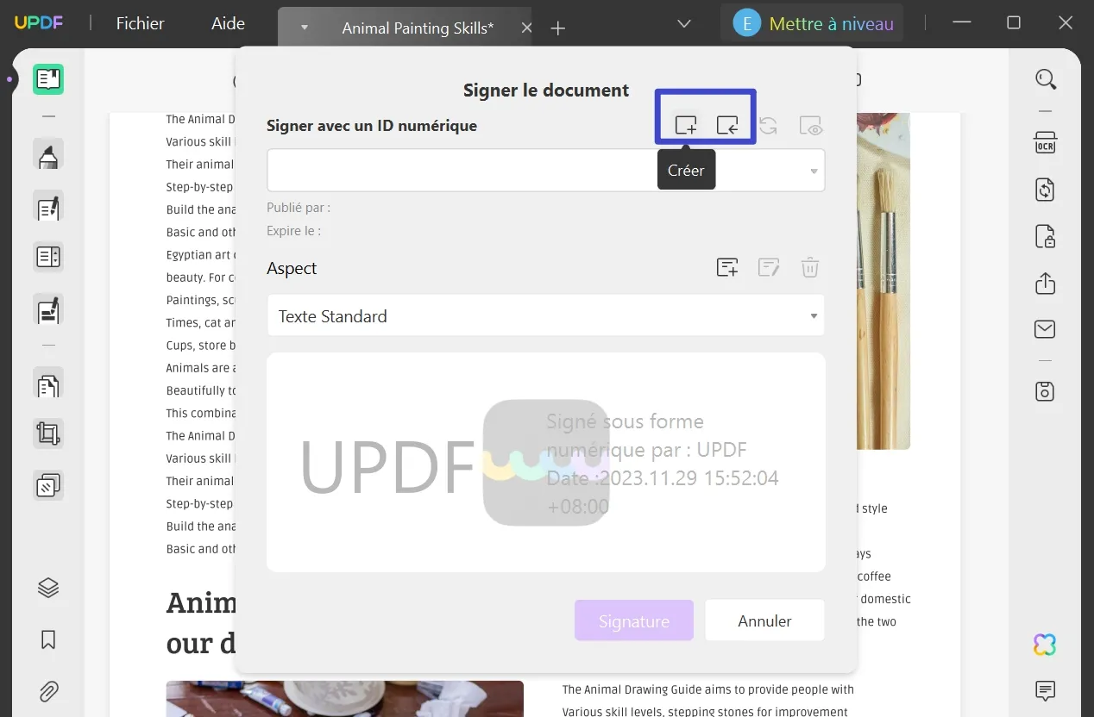The height and width of the screenshot is (717, 1094).
Task: Click the Signer avec un ID numérique heading
Action: [372, 126]
